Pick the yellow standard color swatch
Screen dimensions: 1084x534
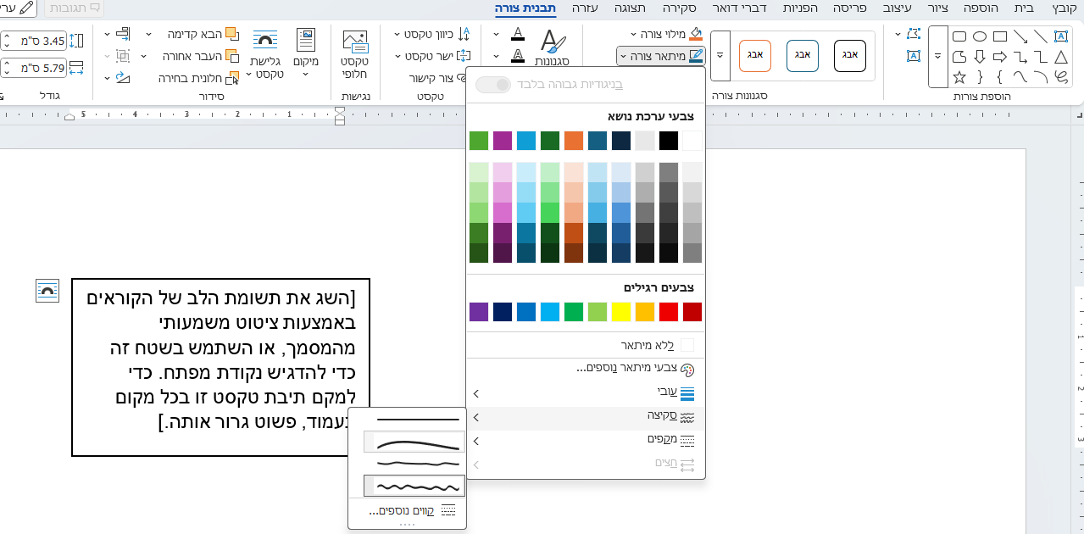[x=621, y=312]
